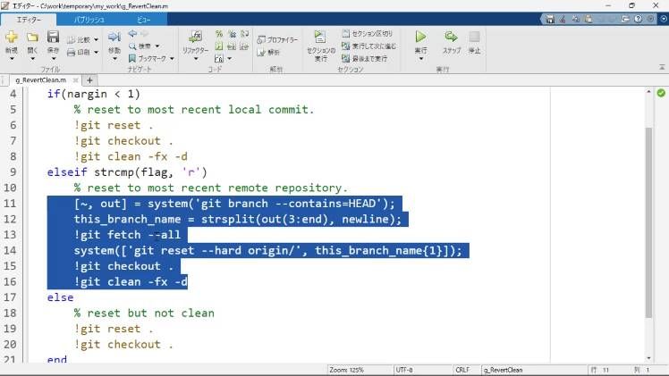Screen dimensions: 669x376
Task: Open the Compare (比較) dropdown arrow
Action: tap(96, 40)
